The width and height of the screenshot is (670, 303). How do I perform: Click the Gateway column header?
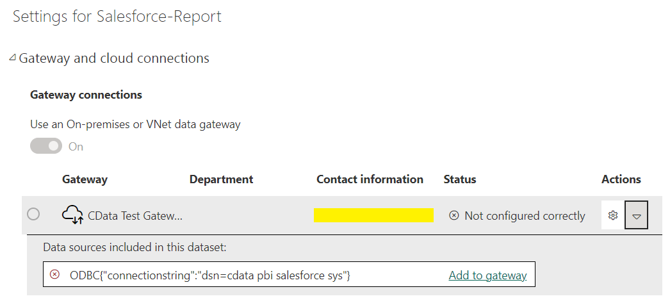coord(85,179)
